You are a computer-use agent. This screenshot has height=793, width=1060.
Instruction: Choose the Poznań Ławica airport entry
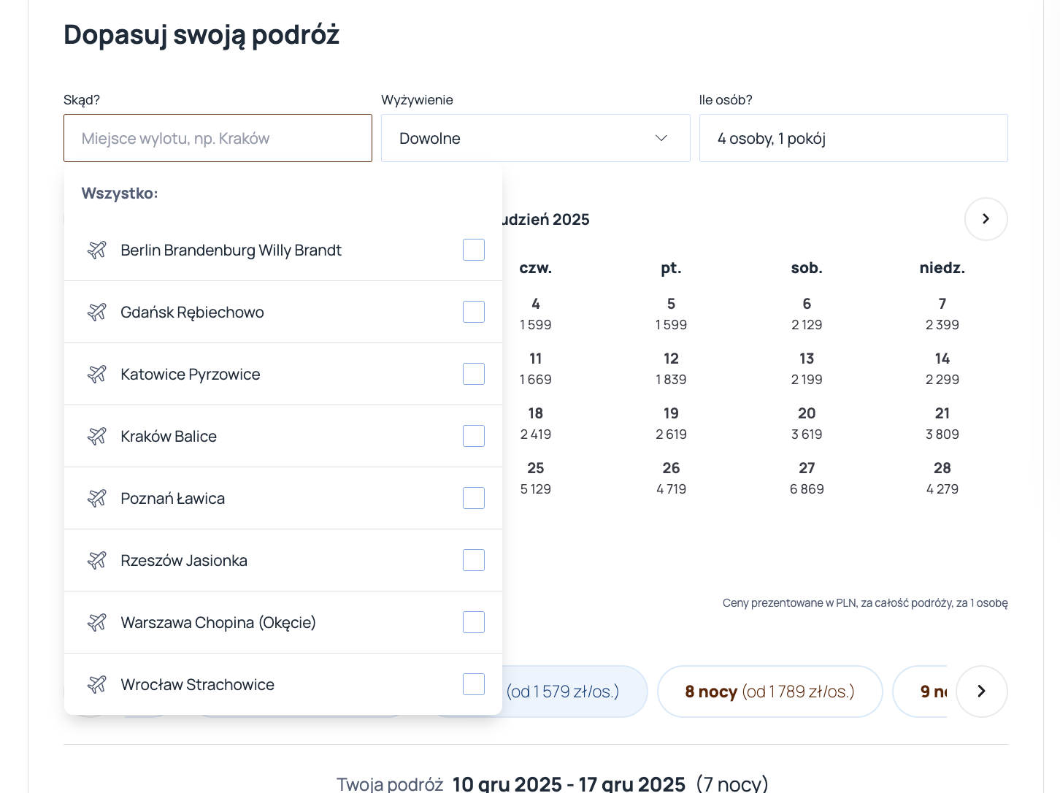pyautogui.click(x=283, y=498)
